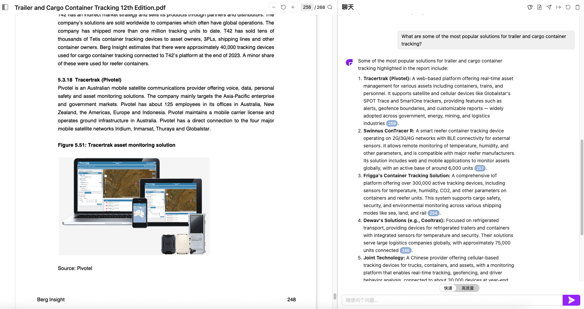
Task: Switch to 高质量 high quality mode
Action: 468,288
